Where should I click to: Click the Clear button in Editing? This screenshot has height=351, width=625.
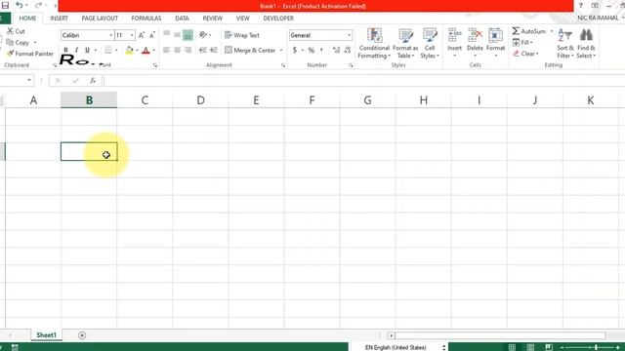(x=525, y=54)
